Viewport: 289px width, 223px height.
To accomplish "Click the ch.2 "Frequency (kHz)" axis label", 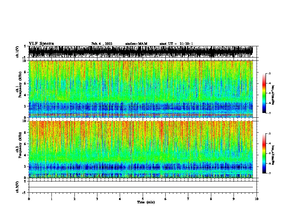I will (20, 145).
